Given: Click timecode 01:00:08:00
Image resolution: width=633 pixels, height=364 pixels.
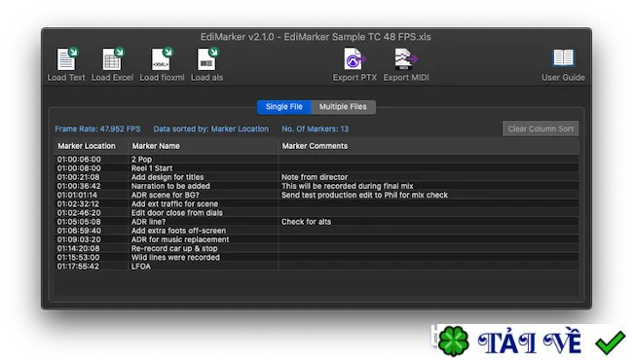Looking at the screenshot, I should (x=79, y=168).
